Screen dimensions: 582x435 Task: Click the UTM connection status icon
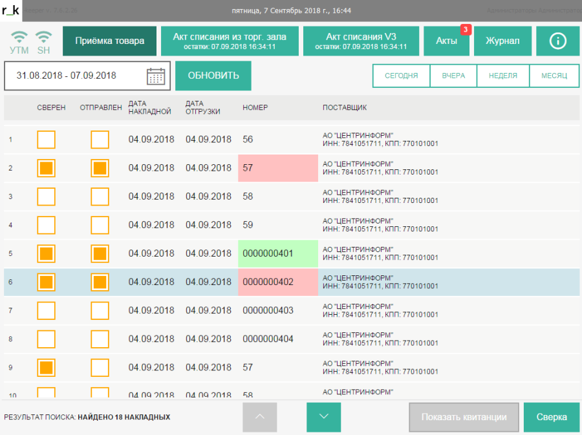19,41
